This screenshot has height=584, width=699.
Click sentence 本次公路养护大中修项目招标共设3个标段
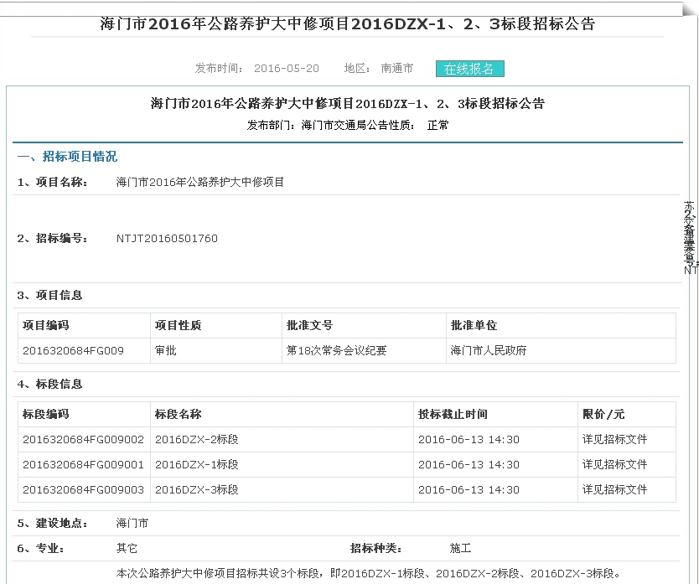pyautogui.click(x=218, y=573)
